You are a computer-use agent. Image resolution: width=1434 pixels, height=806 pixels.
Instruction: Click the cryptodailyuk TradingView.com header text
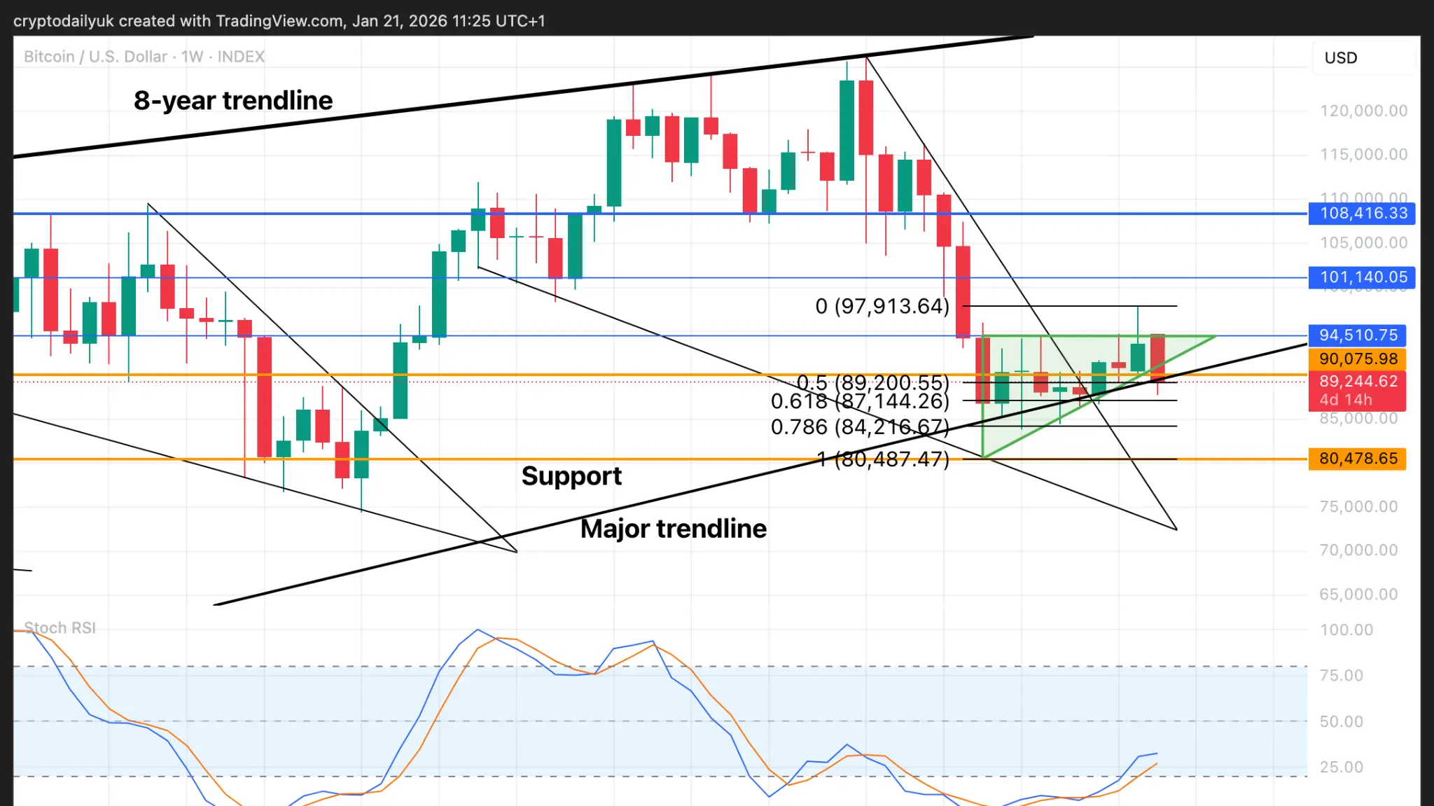(x=279, y=21)
